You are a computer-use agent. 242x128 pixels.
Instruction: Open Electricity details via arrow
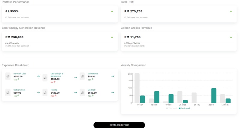tap(113, 92)
